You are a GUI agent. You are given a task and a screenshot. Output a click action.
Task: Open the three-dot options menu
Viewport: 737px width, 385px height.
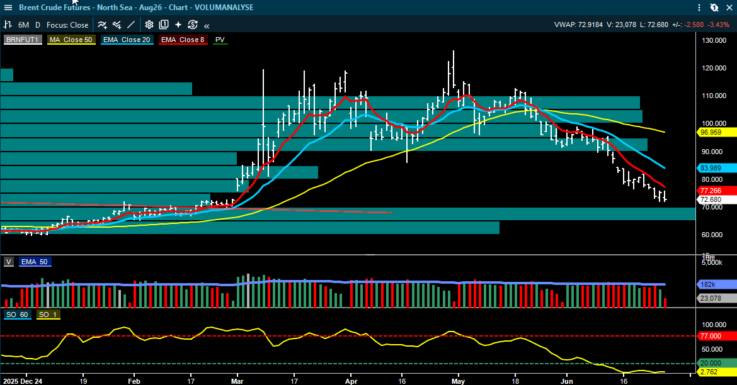[699, 8]
